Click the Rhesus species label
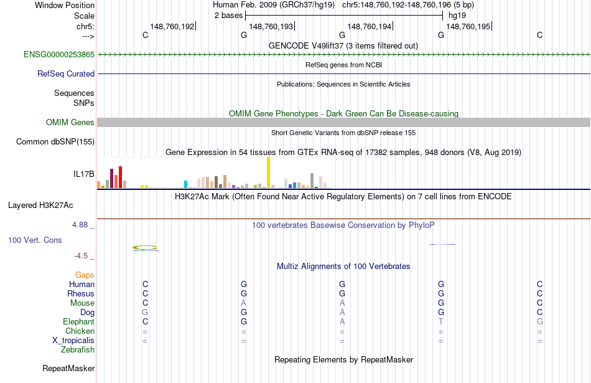The width and height of the screenshot is (591, 383). 81,293
